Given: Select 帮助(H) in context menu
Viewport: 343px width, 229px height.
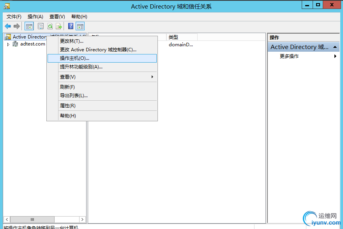Looking at the screenshot, I should (x=102, y=116).
